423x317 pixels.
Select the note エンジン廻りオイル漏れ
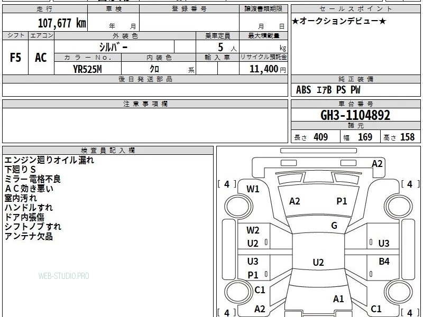point(49,160)
